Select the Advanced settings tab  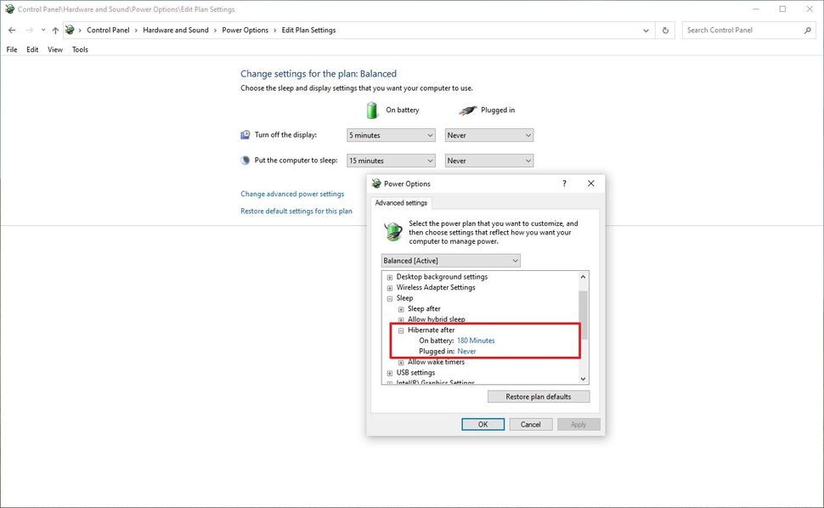point(401,203)
